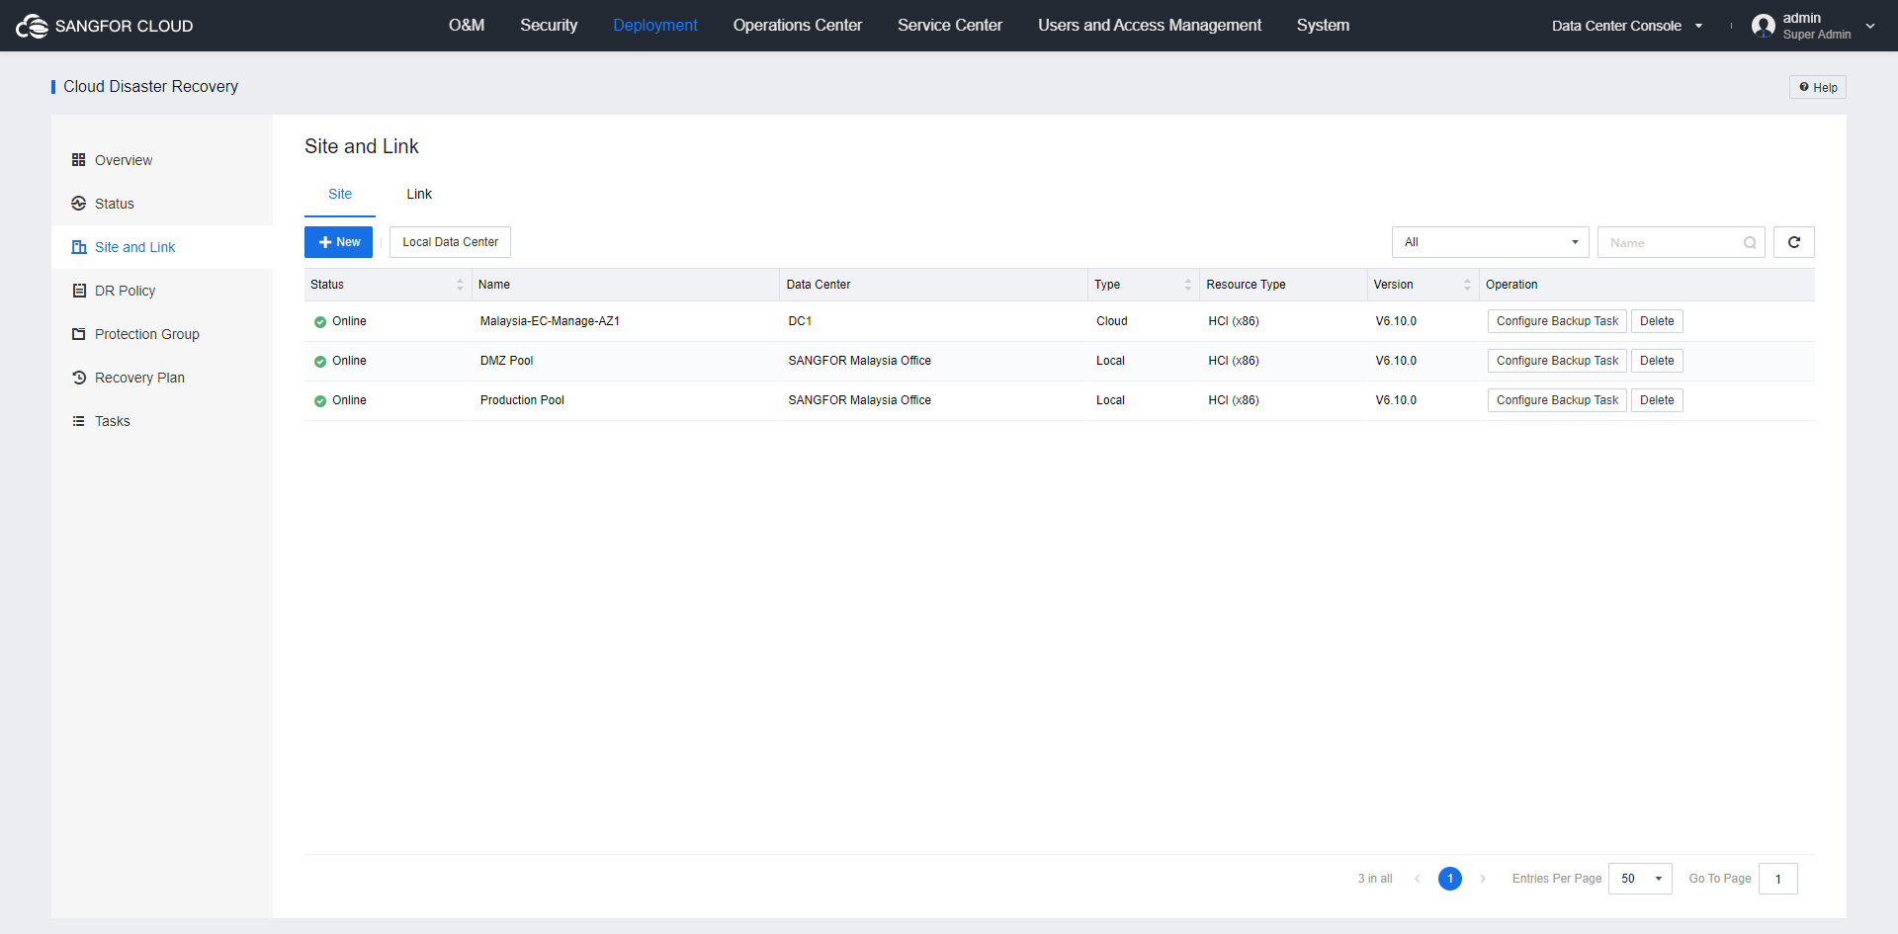Open the Deployment menu

655,26
